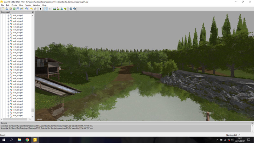Click the Open file folder icon
254x143 pixels.
click(x=6, y=9)
